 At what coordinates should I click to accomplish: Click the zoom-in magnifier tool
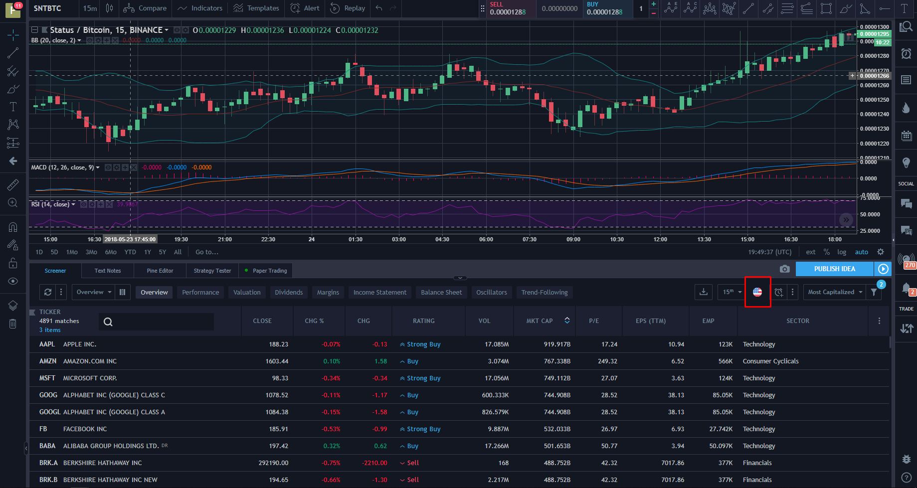click(x=13, y=203)
